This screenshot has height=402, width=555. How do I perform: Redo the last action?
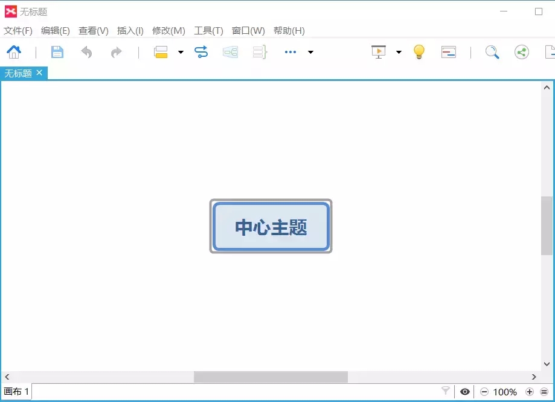(x=115, y=52)
